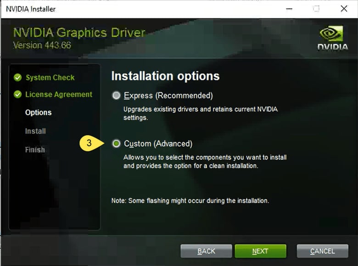Click 'Allows you to select the components' description
This screenshot has width=358, height=266.
click(x=205, y=161)
